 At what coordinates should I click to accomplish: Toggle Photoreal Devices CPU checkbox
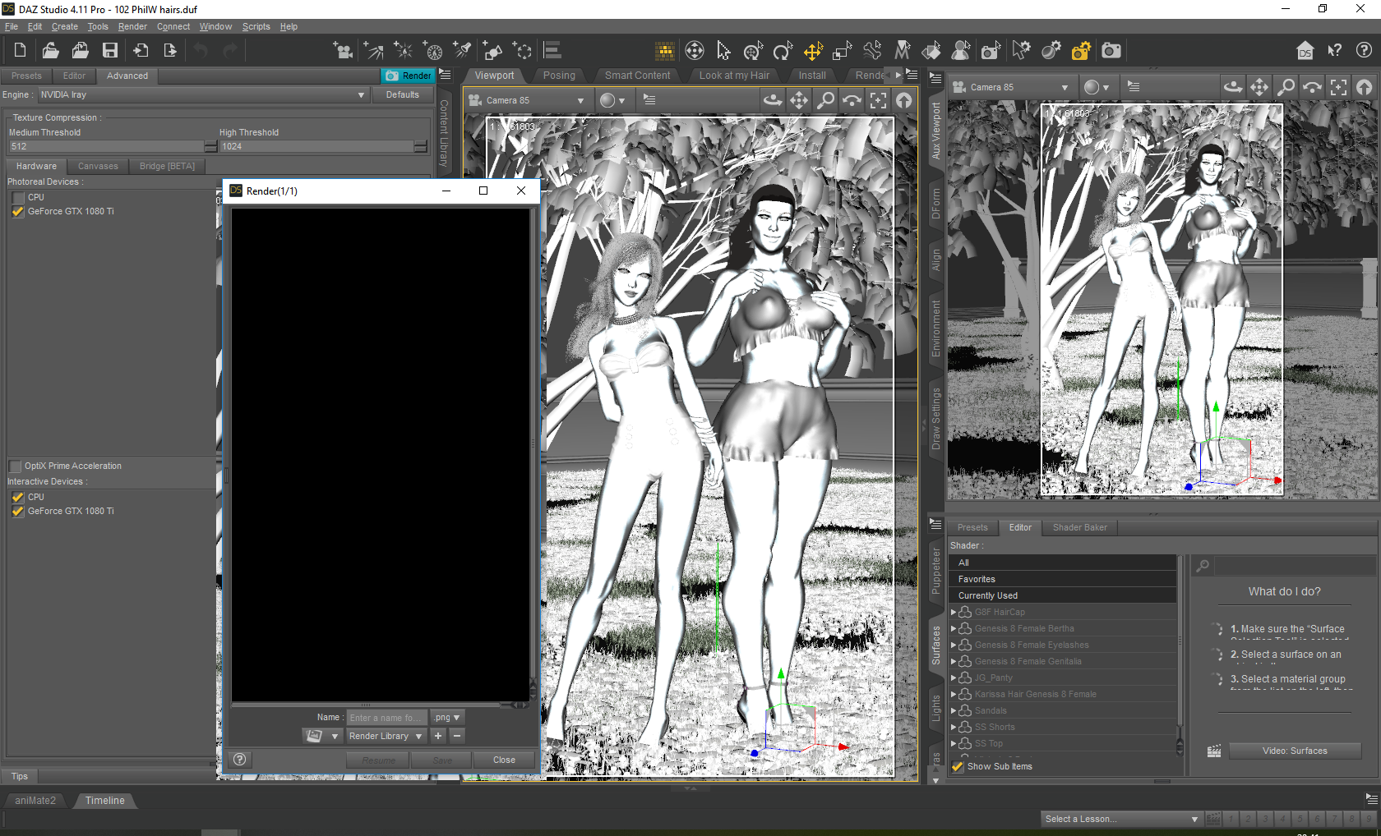tap(18, 198)
